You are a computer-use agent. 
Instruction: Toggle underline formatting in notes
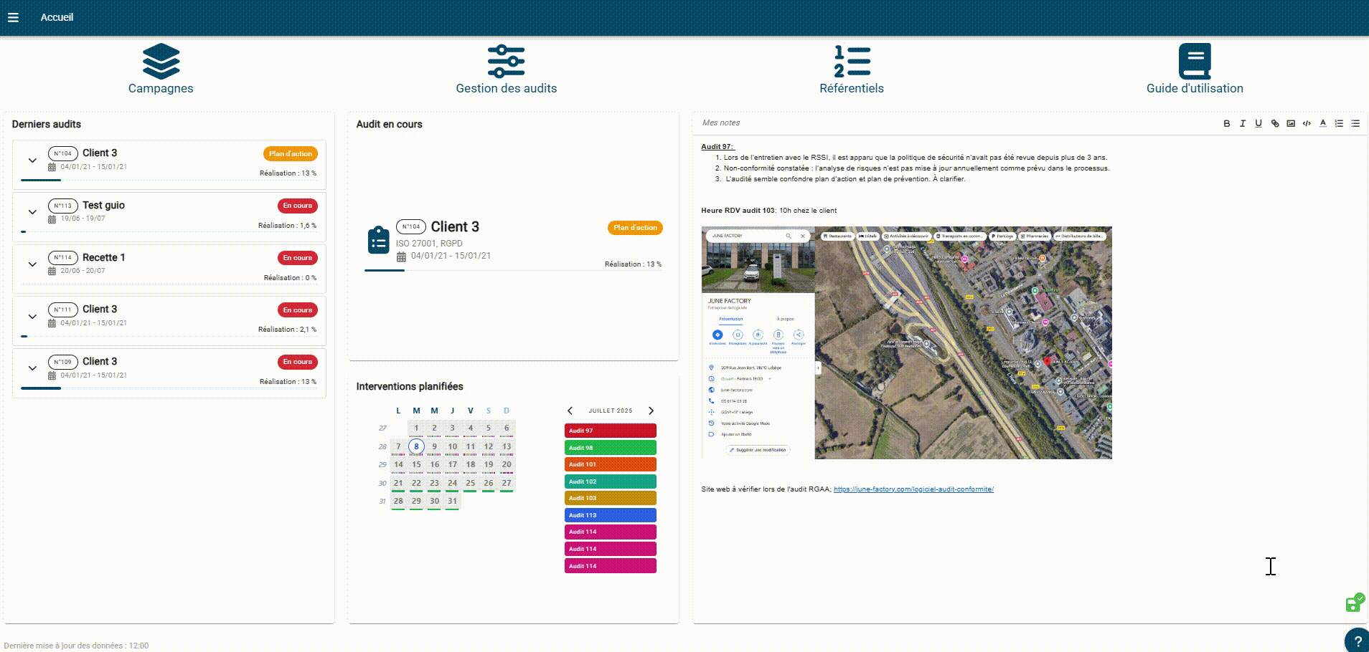1258,123
